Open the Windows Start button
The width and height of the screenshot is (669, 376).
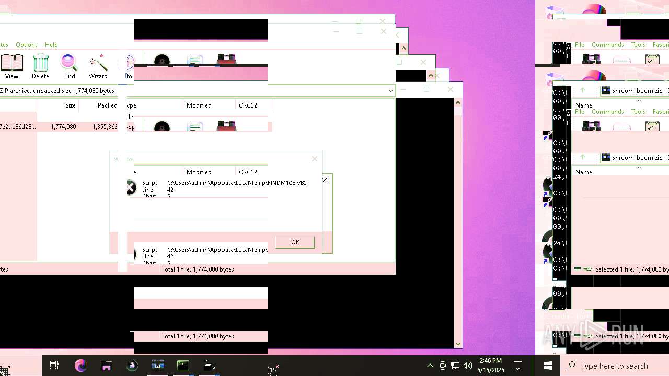[x=548, y=366]
